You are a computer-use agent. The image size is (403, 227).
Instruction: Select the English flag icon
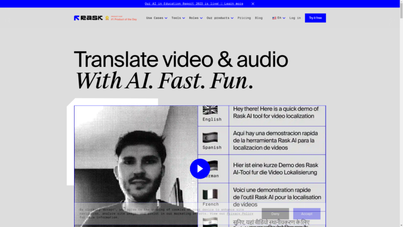(x=210, y=110)
